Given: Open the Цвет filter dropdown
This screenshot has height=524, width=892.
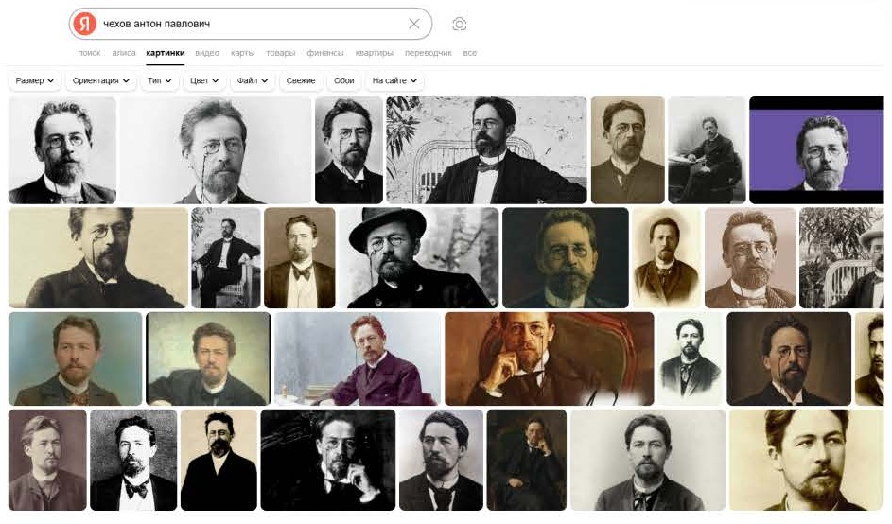Looking at the screenshot, I should click(204, 80).
